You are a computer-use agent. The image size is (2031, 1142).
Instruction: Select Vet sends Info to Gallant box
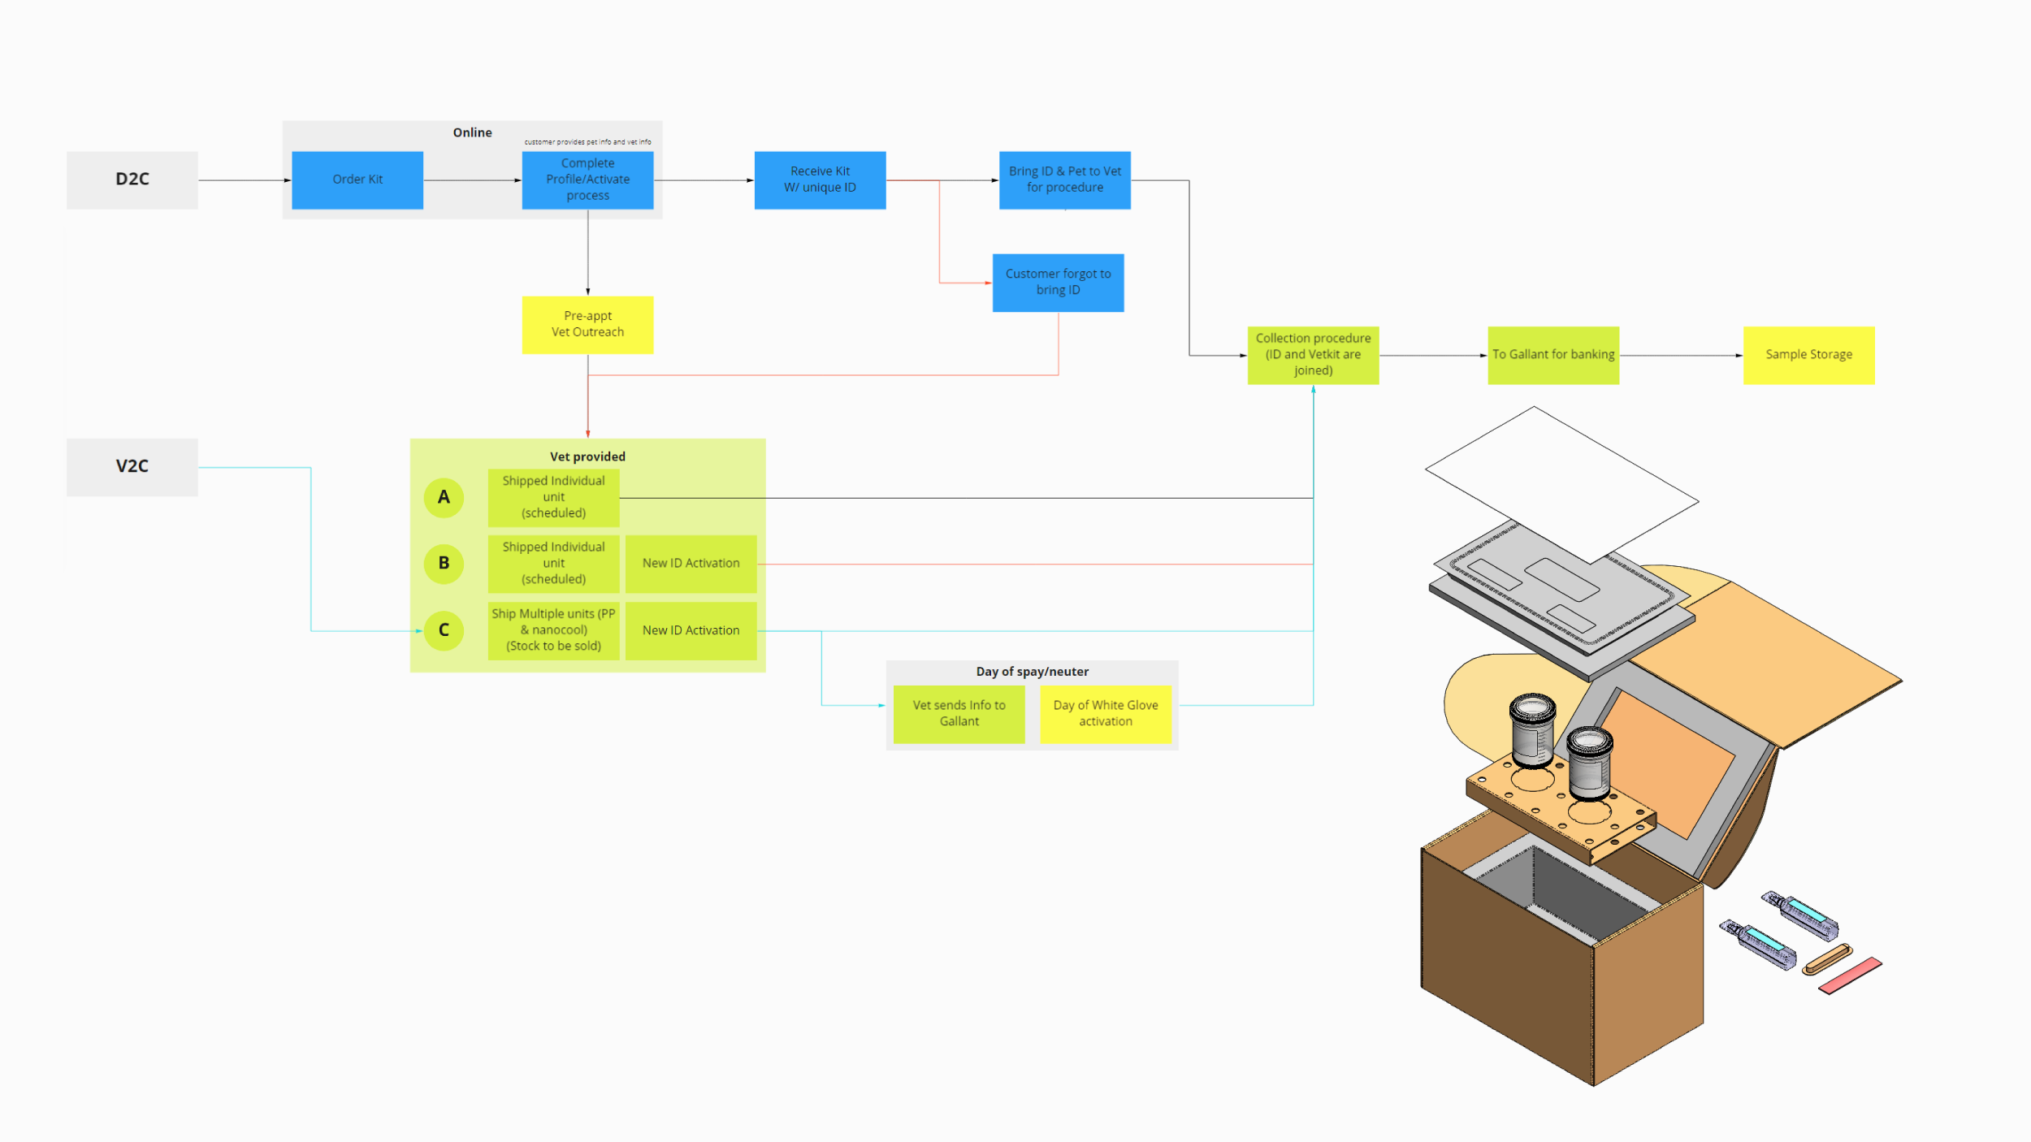959,713
